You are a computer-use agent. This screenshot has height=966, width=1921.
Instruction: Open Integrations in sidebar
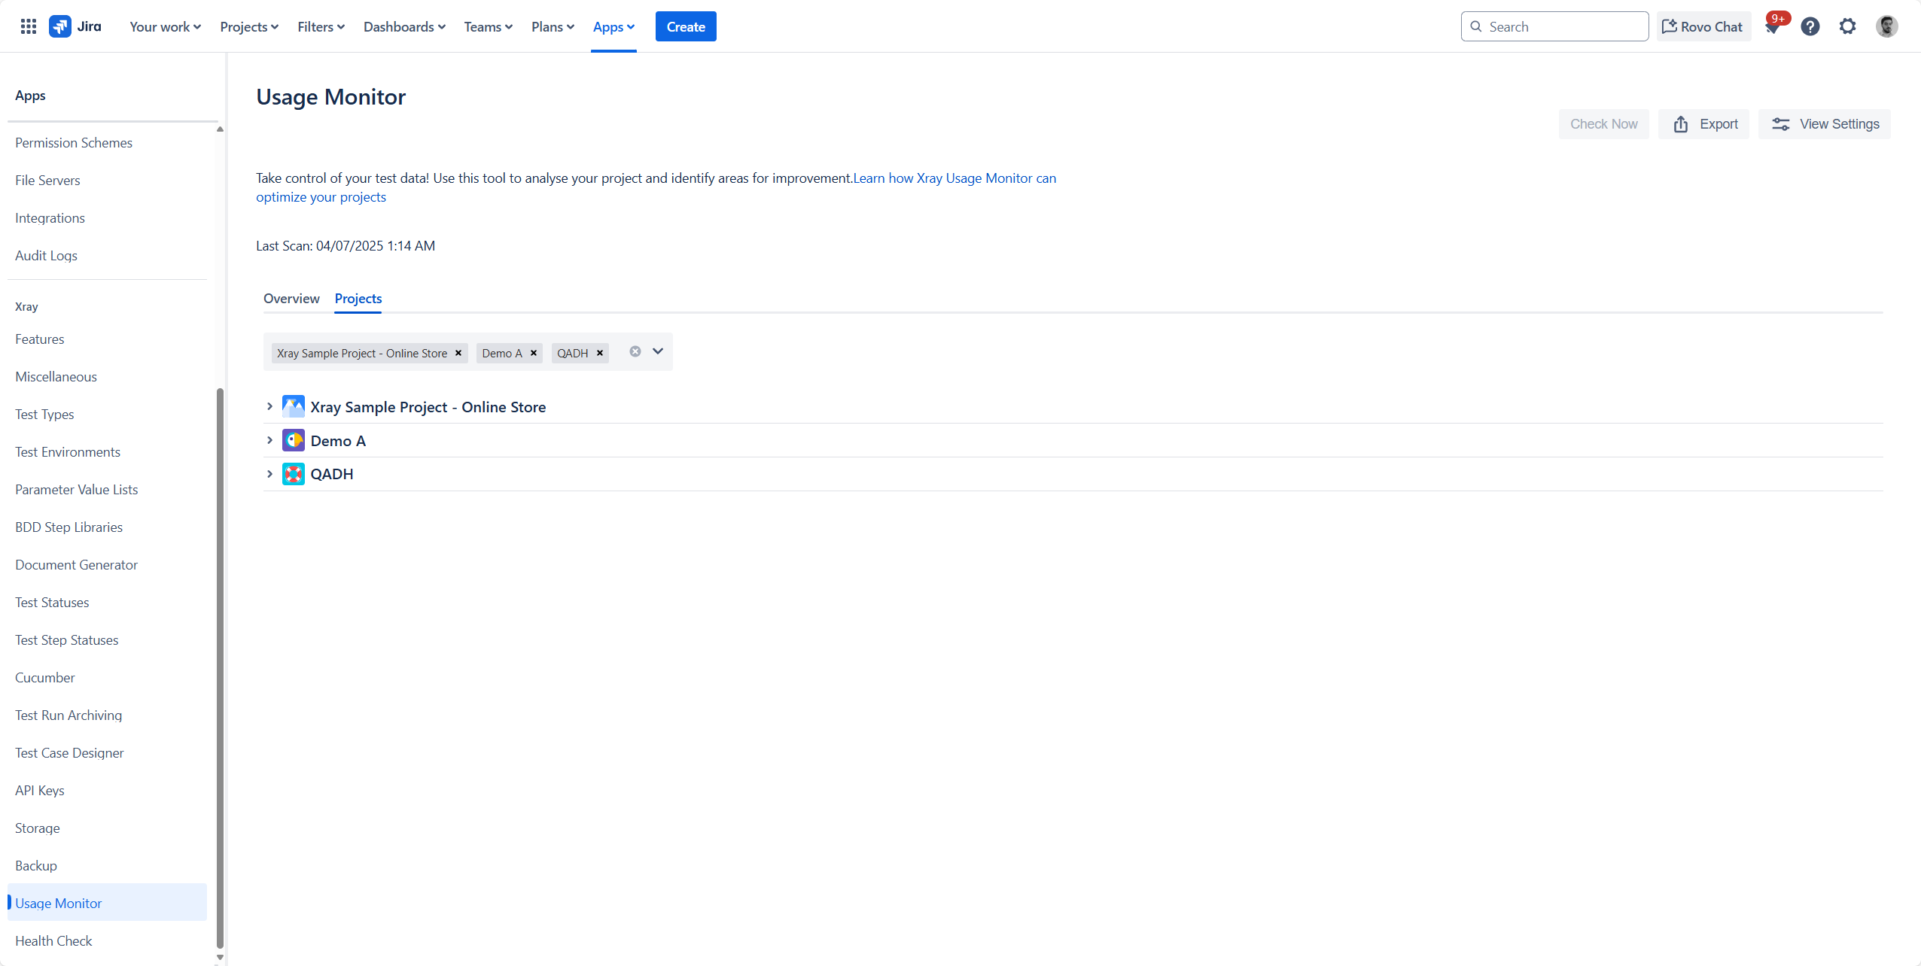click(x=50, y=218)
